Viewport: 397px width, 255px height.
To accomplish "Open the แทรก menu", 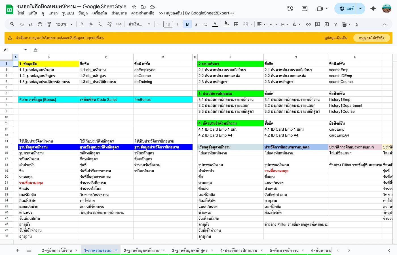I will tap(53, 13).
